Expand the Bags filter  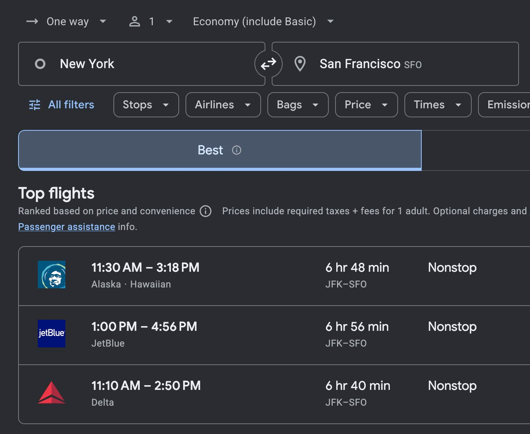point(298,105)
